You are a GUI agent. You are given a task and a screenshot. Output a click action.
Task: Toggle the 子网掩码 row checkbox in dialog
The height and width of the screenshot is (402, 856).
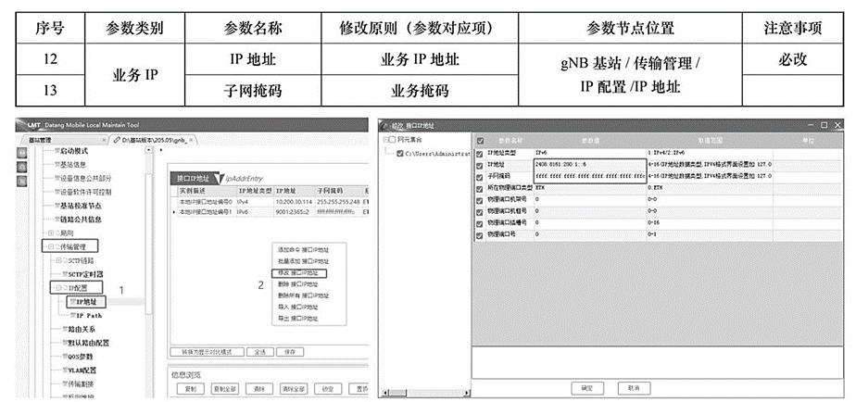pyautogui.click(x=479, y=177)
